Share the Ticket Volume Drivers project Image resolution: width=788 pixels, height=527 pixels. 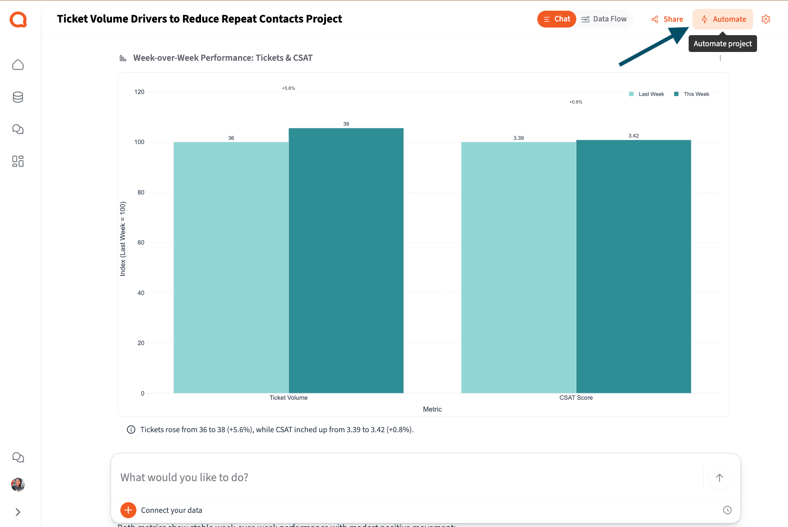pyautogui.click(x=667, y=19)
